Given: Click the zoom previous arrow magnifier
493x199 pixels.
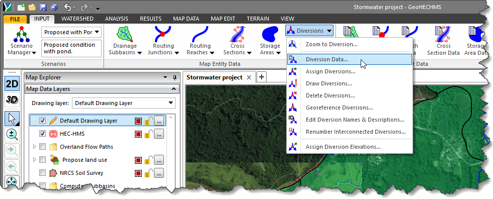Looking at the screenshot, I should 12,167.
